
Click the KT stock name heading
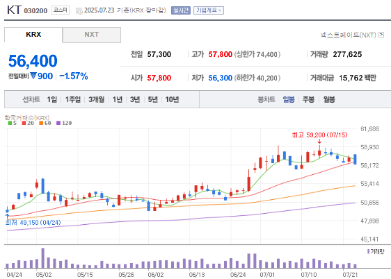tap(14, 10)
